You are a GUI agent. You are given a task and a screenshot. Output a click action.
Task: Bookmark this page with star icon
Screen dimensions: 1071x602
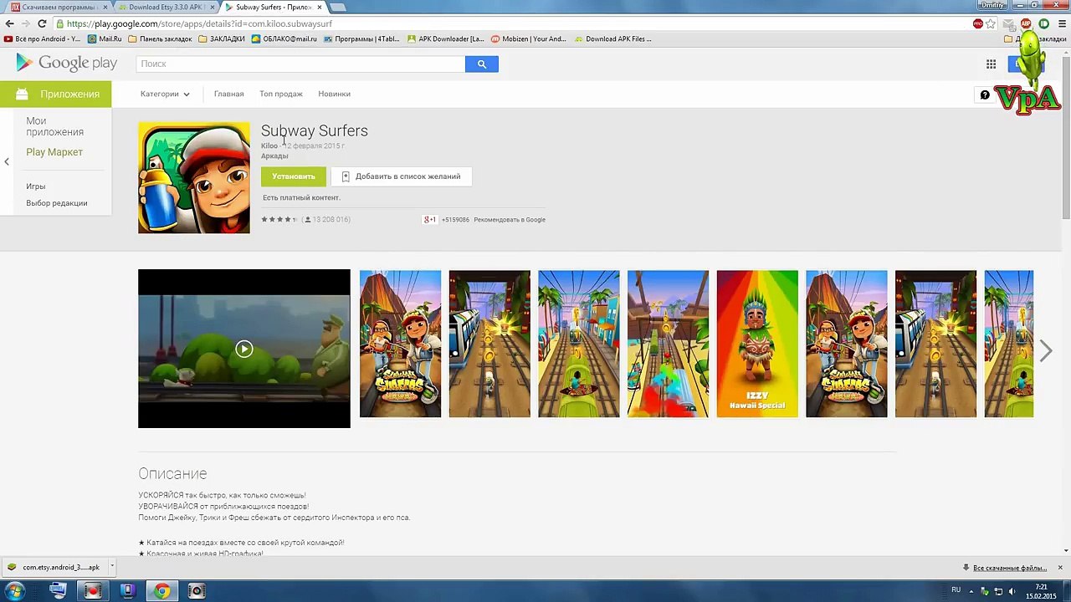coord(991,23)
